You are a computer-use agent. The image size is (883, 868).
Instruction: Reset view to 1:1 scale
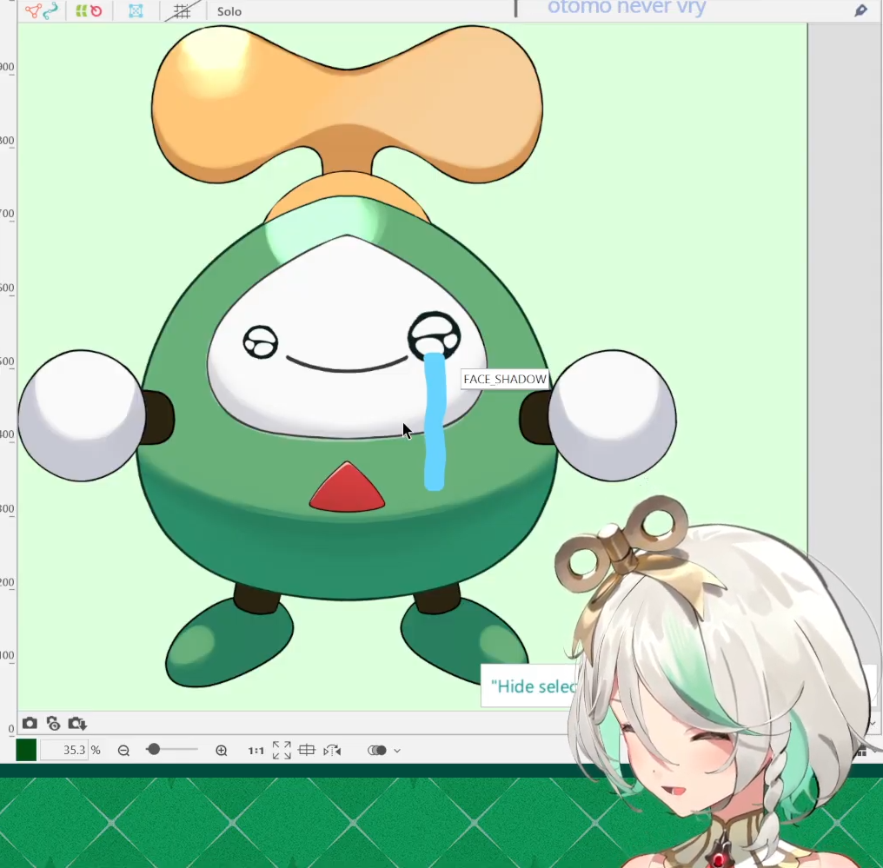[256, 750]
